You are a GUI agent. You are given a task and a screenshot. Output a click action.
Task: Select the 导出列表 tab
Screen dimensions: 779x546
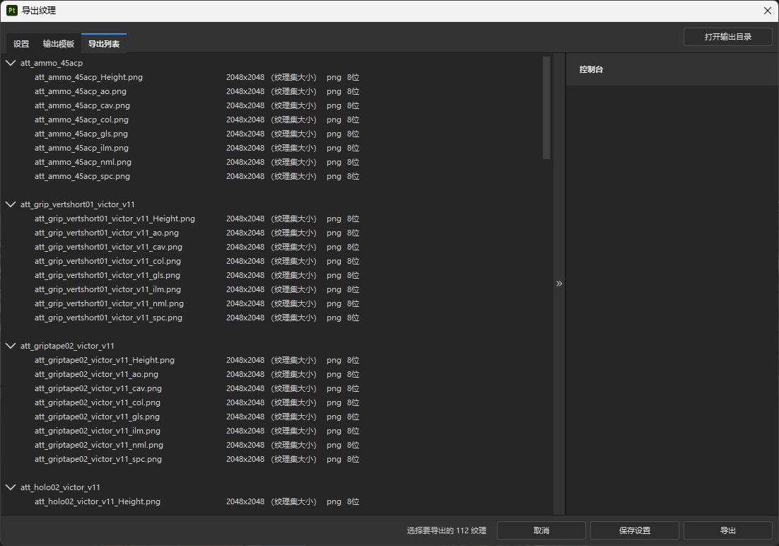104,44
